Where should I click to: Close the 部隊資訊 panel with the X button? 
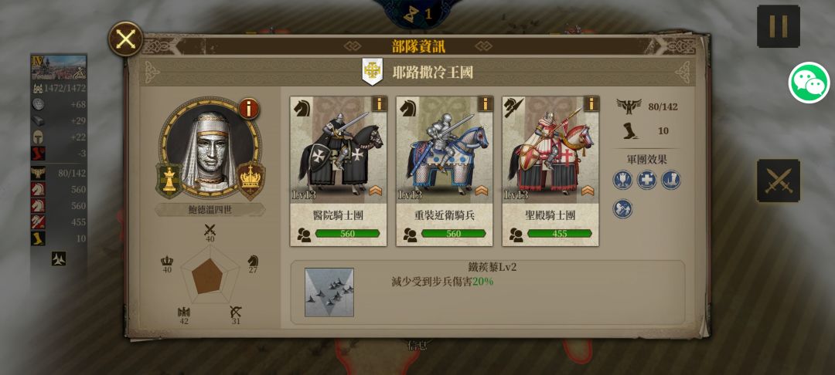(x=126, y=39)
